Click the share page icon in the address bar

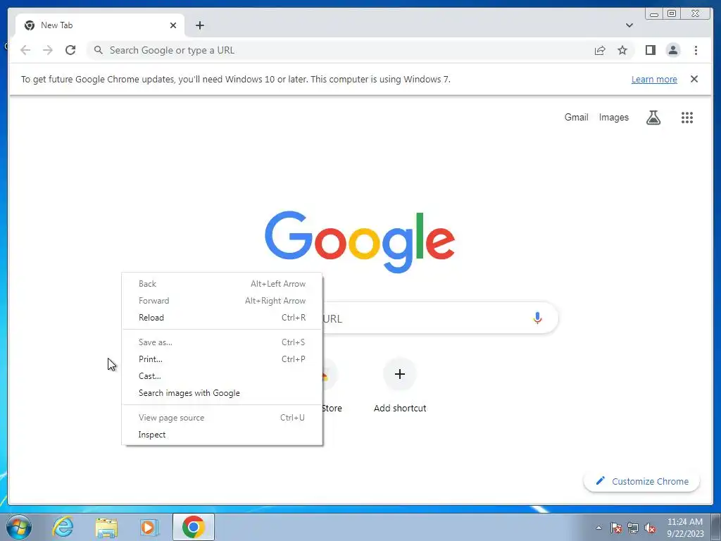(600, 50)
